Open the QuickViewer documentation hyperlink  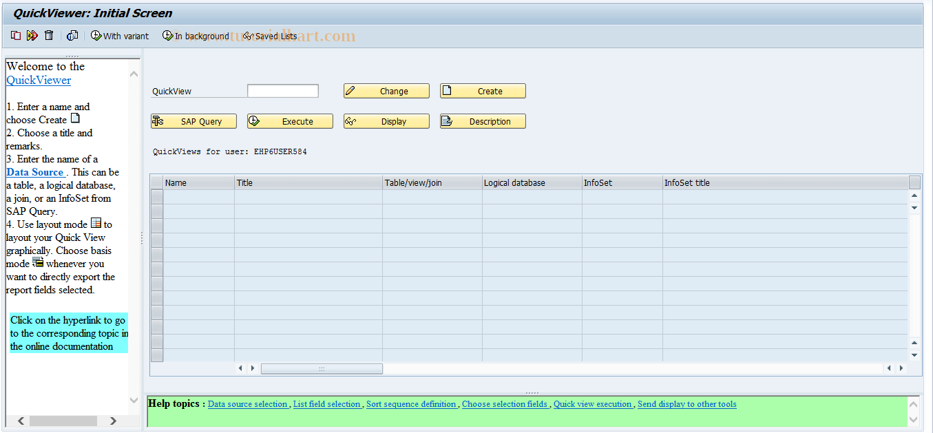[x=38, y=80]
